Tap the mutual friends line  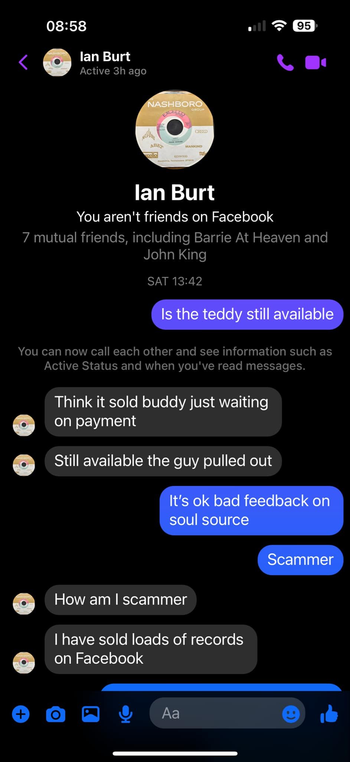175,246
